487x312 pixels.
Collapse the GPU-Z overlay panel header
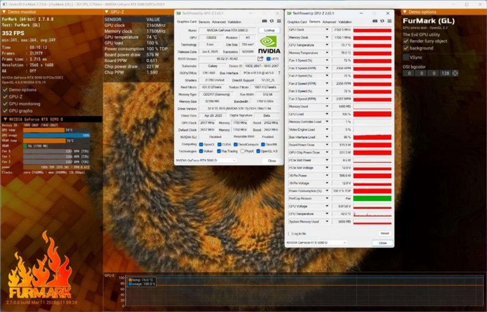(x=106, y=12)
